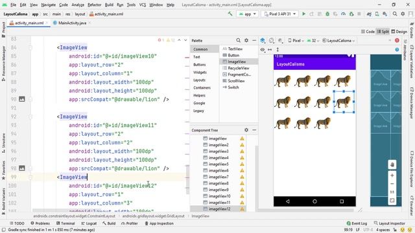The height and width of the screenshot is (233, 415).
Task: Open the Refactor menu
Action: click(95, 5)
